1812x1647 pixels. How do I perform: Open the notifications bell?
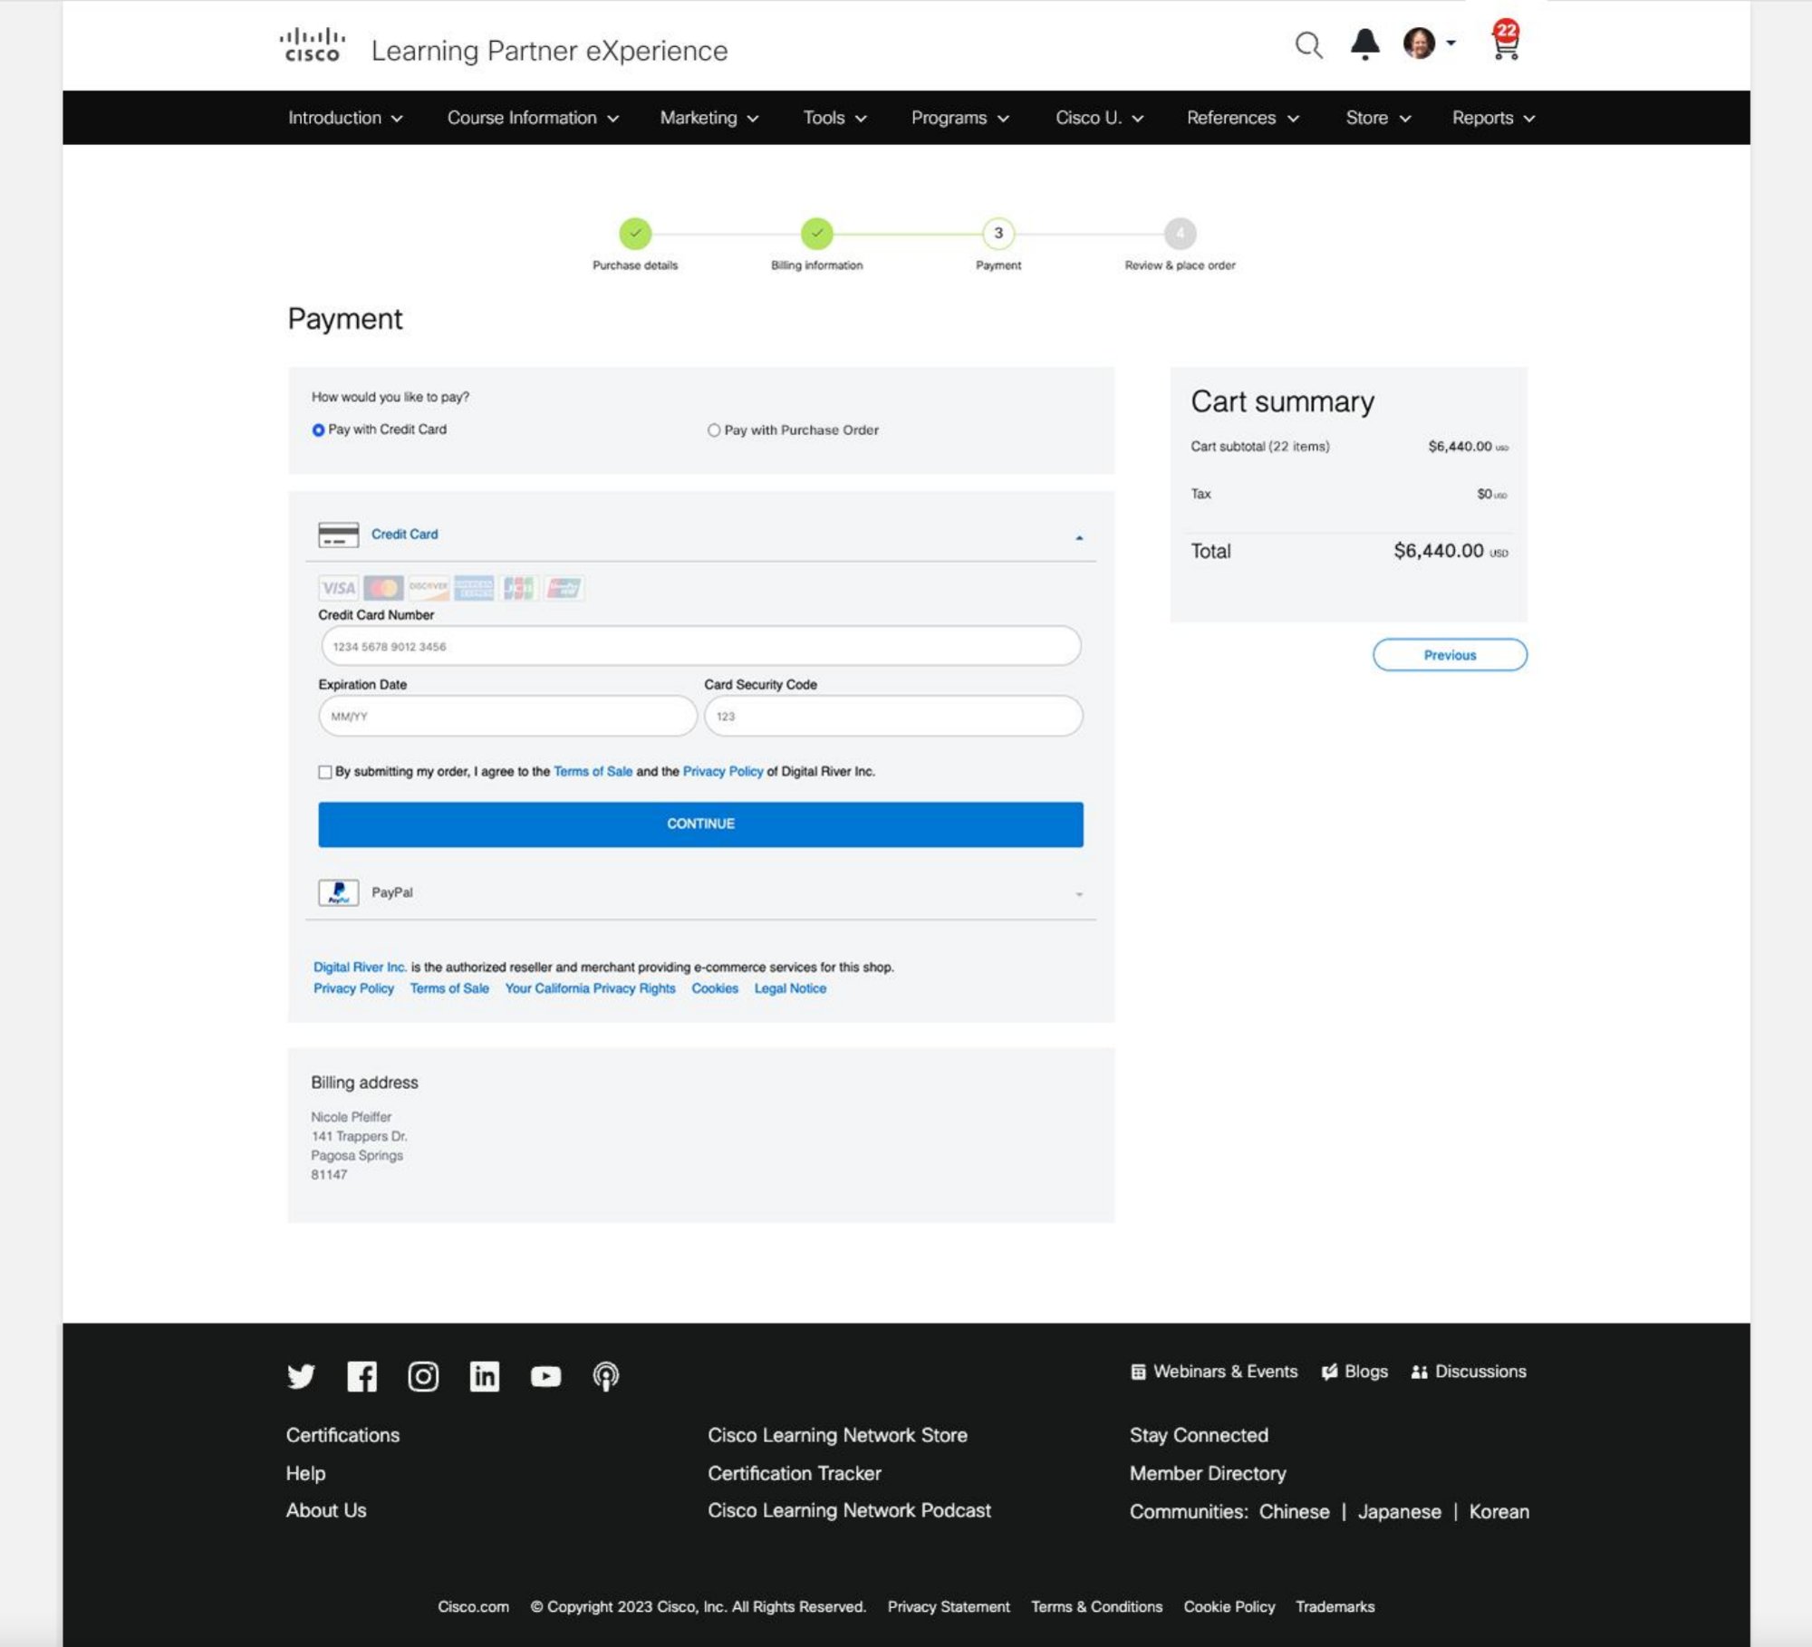(x=1364, y=43)
